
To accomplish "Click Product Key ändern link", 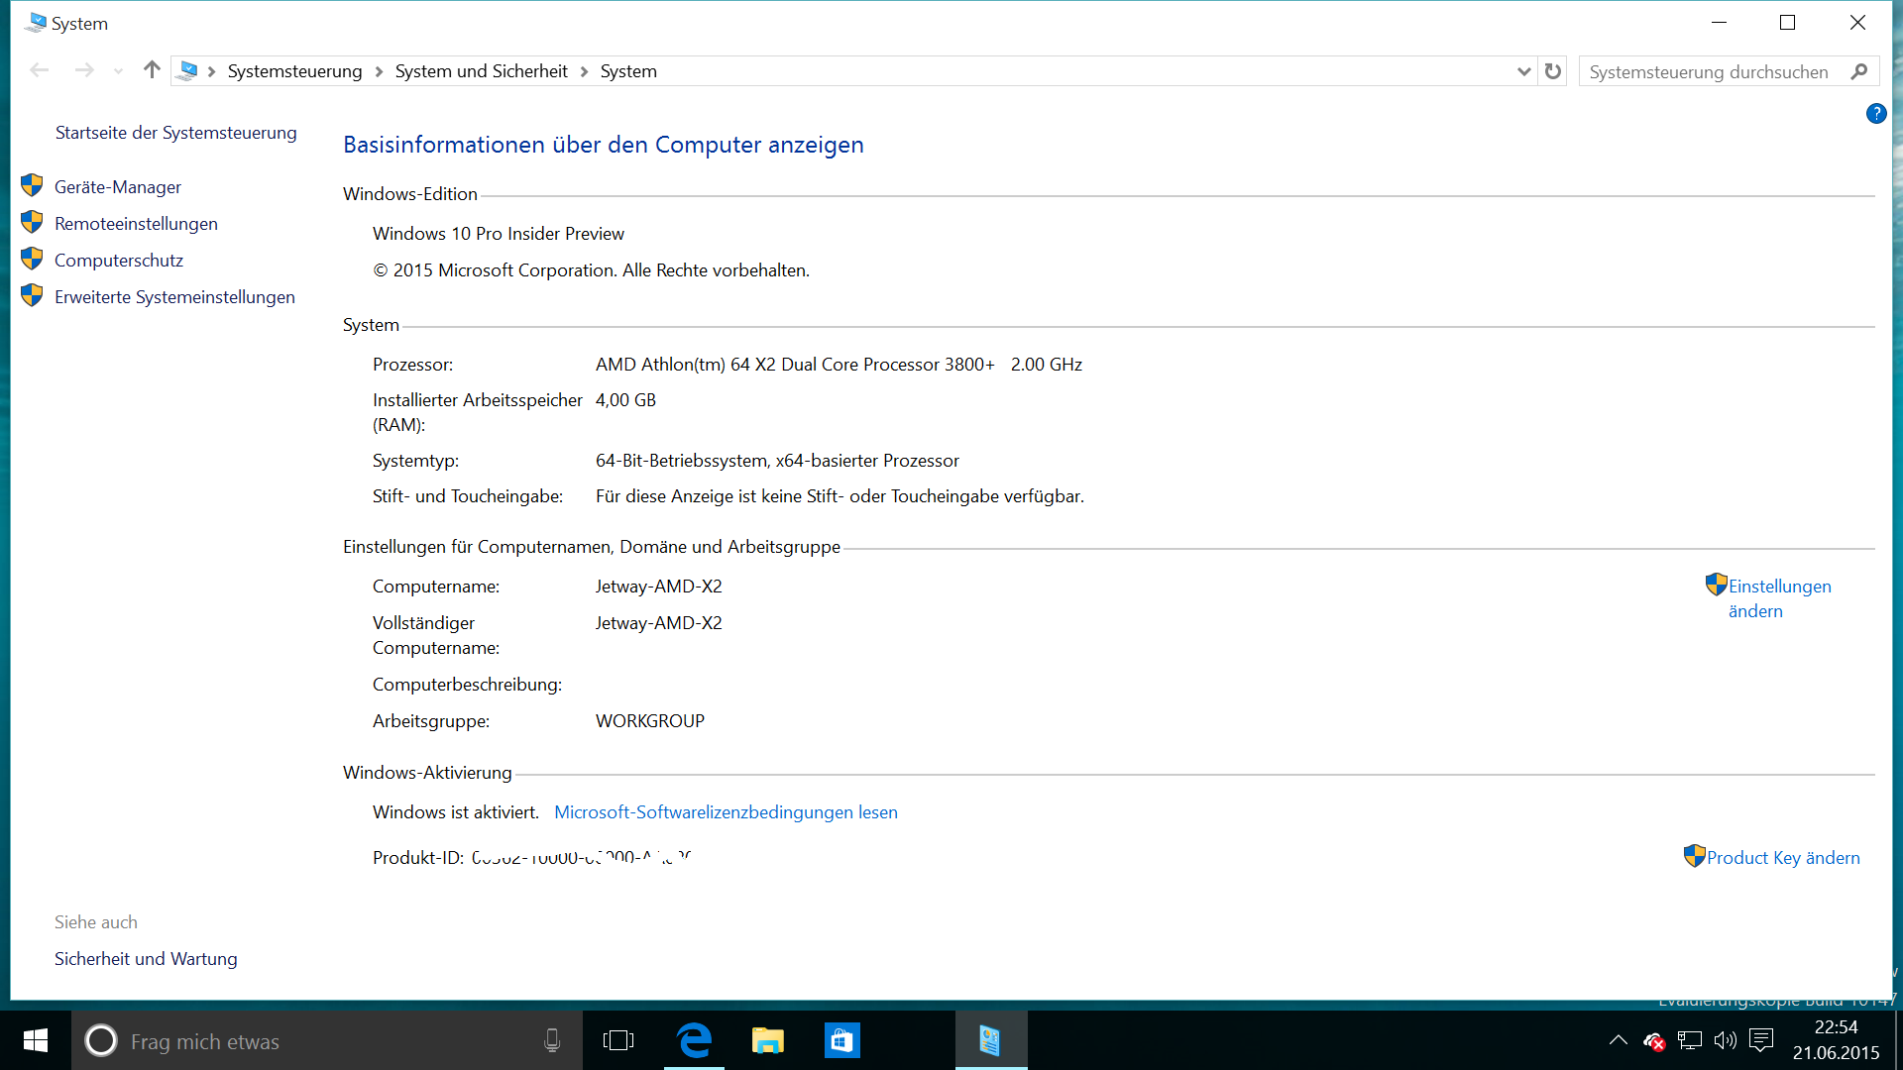I will tap(1782, 858).
